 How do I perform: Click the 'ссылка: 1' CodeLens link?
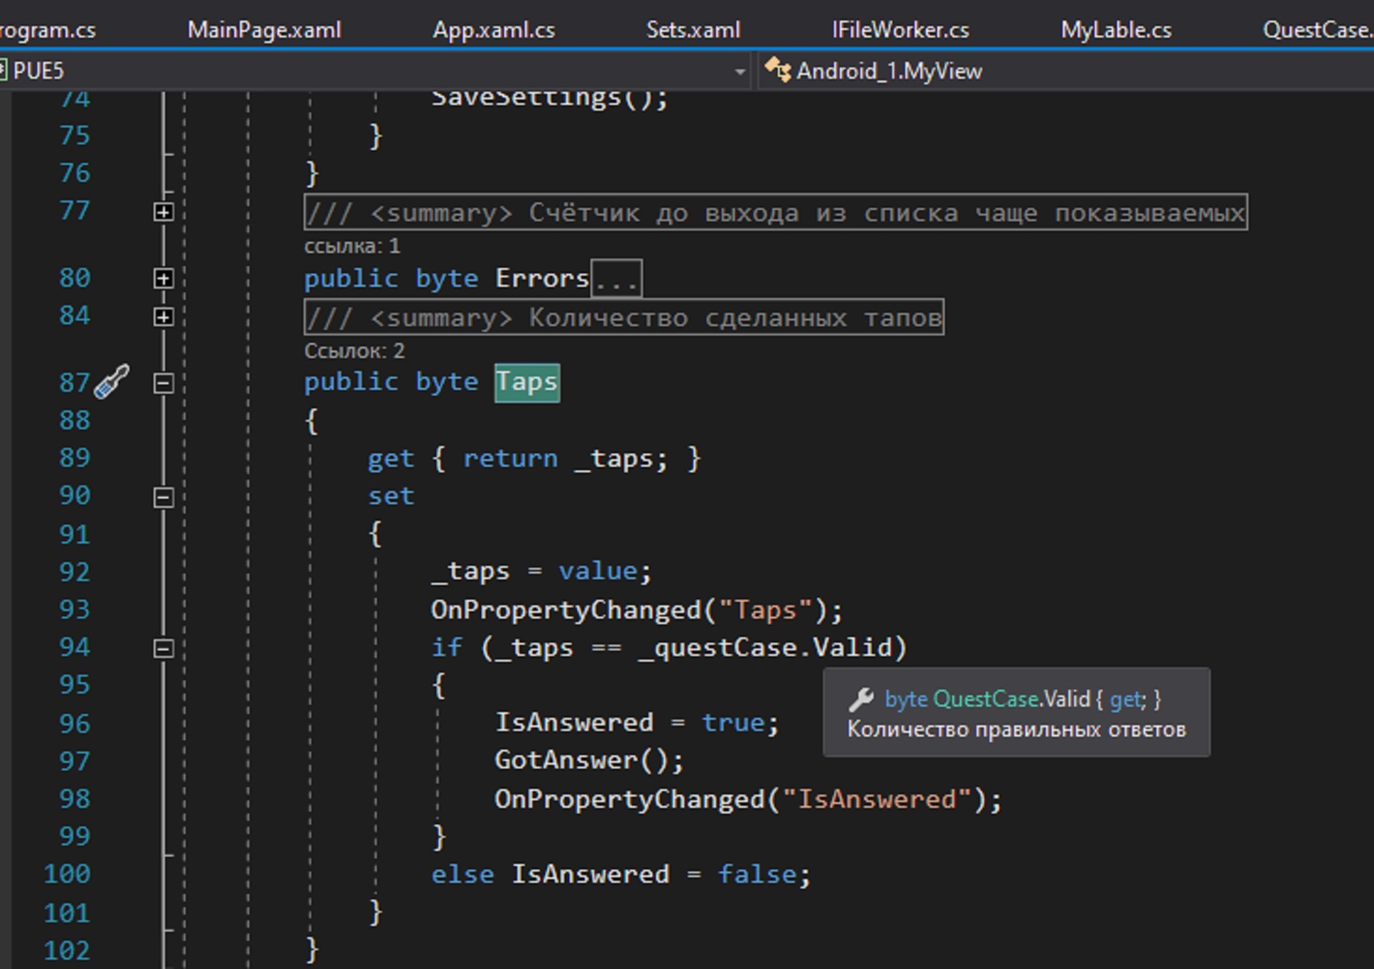pos(352,246)
